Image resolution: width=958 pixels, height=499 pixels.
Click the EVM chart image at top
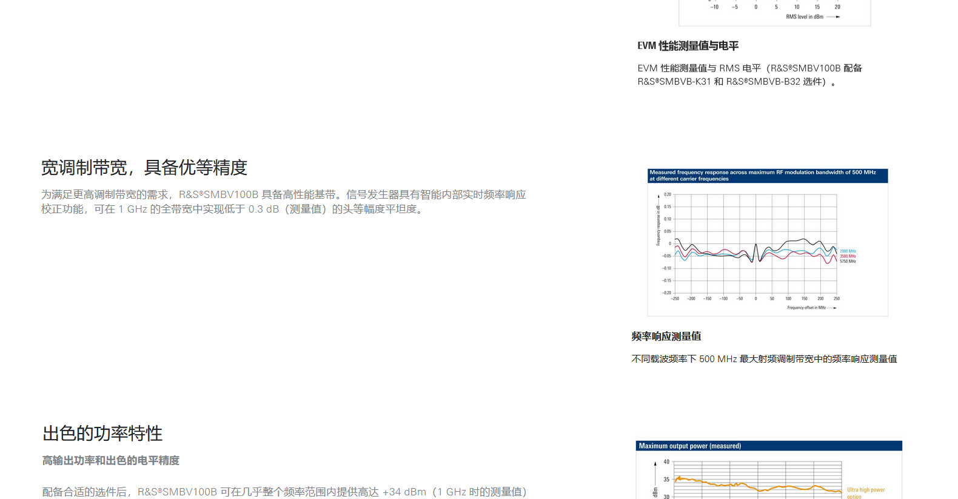click(774, 12)
